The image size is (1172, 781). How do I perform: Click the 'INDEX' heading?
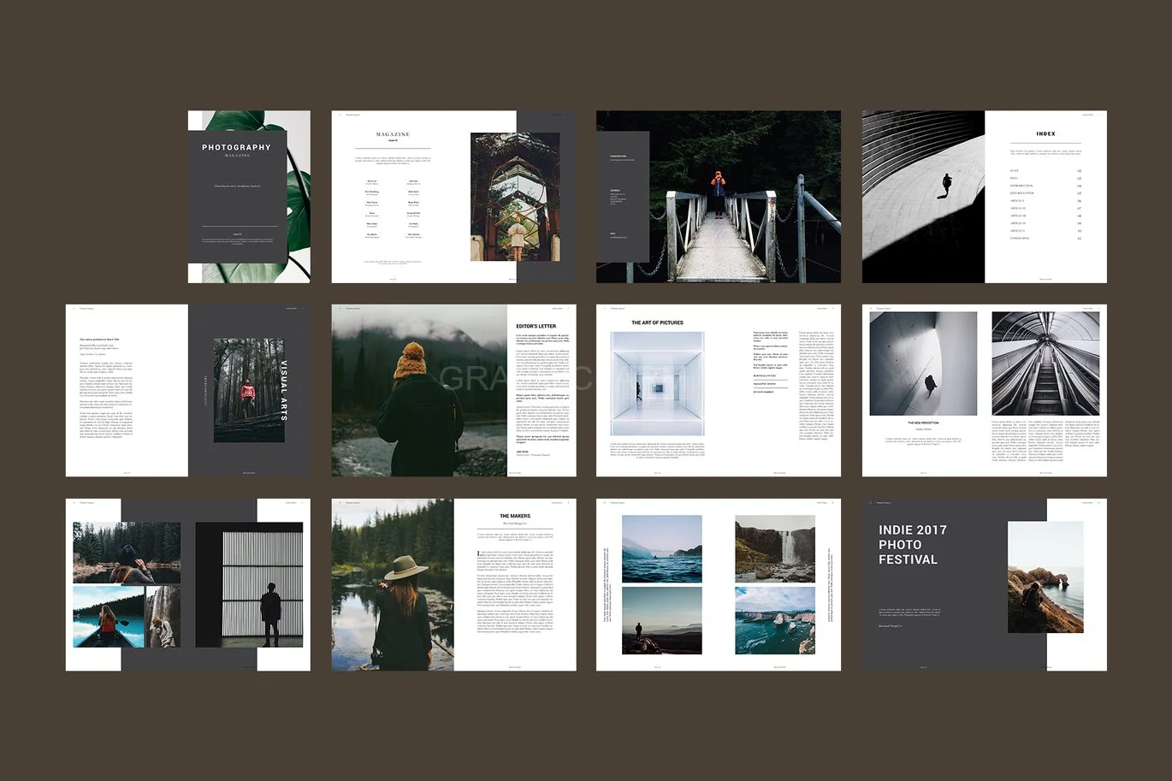click(1045, 133)
